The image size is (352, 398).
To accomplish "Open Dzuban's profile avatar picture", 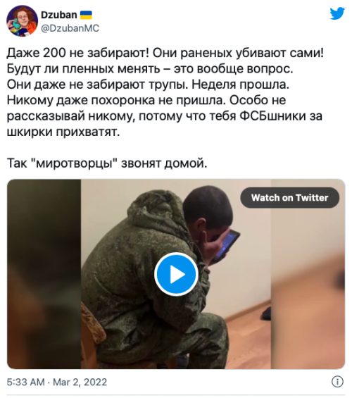I will pos(22,21).
